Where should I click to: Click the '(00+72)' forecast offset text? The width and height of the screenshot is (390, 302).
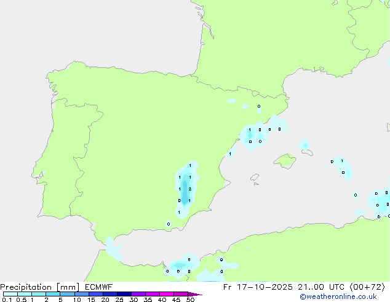[367, 287]
